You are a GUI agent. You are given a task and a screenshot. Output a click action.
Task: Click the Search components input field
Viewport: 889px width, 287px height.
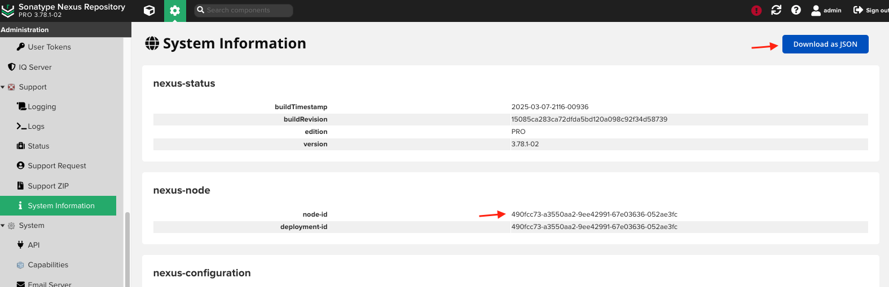click(x=244, y=10)
